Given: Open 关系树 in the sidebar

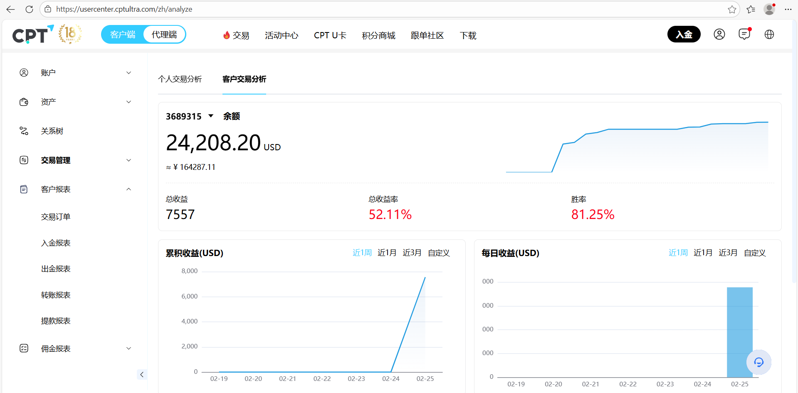Looking at the screenshot, I should 52,131.
